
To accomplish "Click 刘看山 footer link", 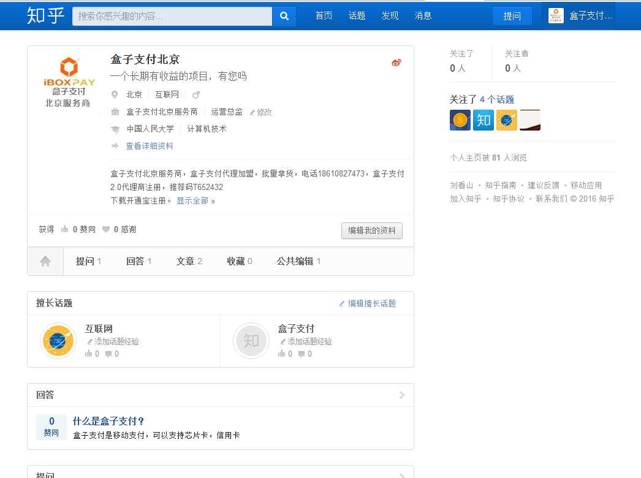I will pos(461,185).
